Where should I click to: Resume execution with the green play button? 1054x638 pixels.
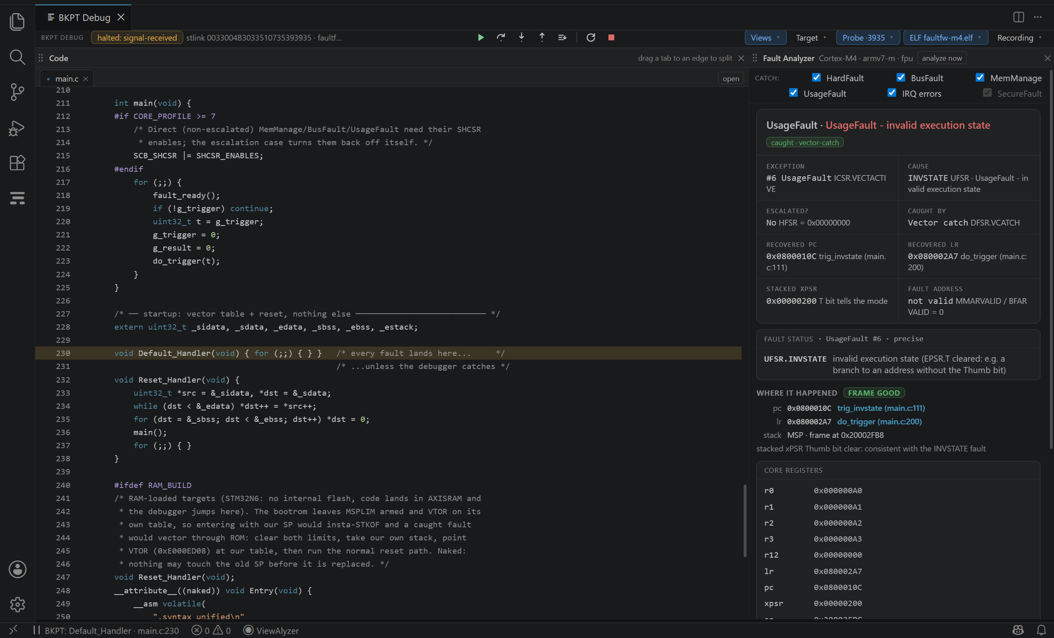(x=481, y=38)
